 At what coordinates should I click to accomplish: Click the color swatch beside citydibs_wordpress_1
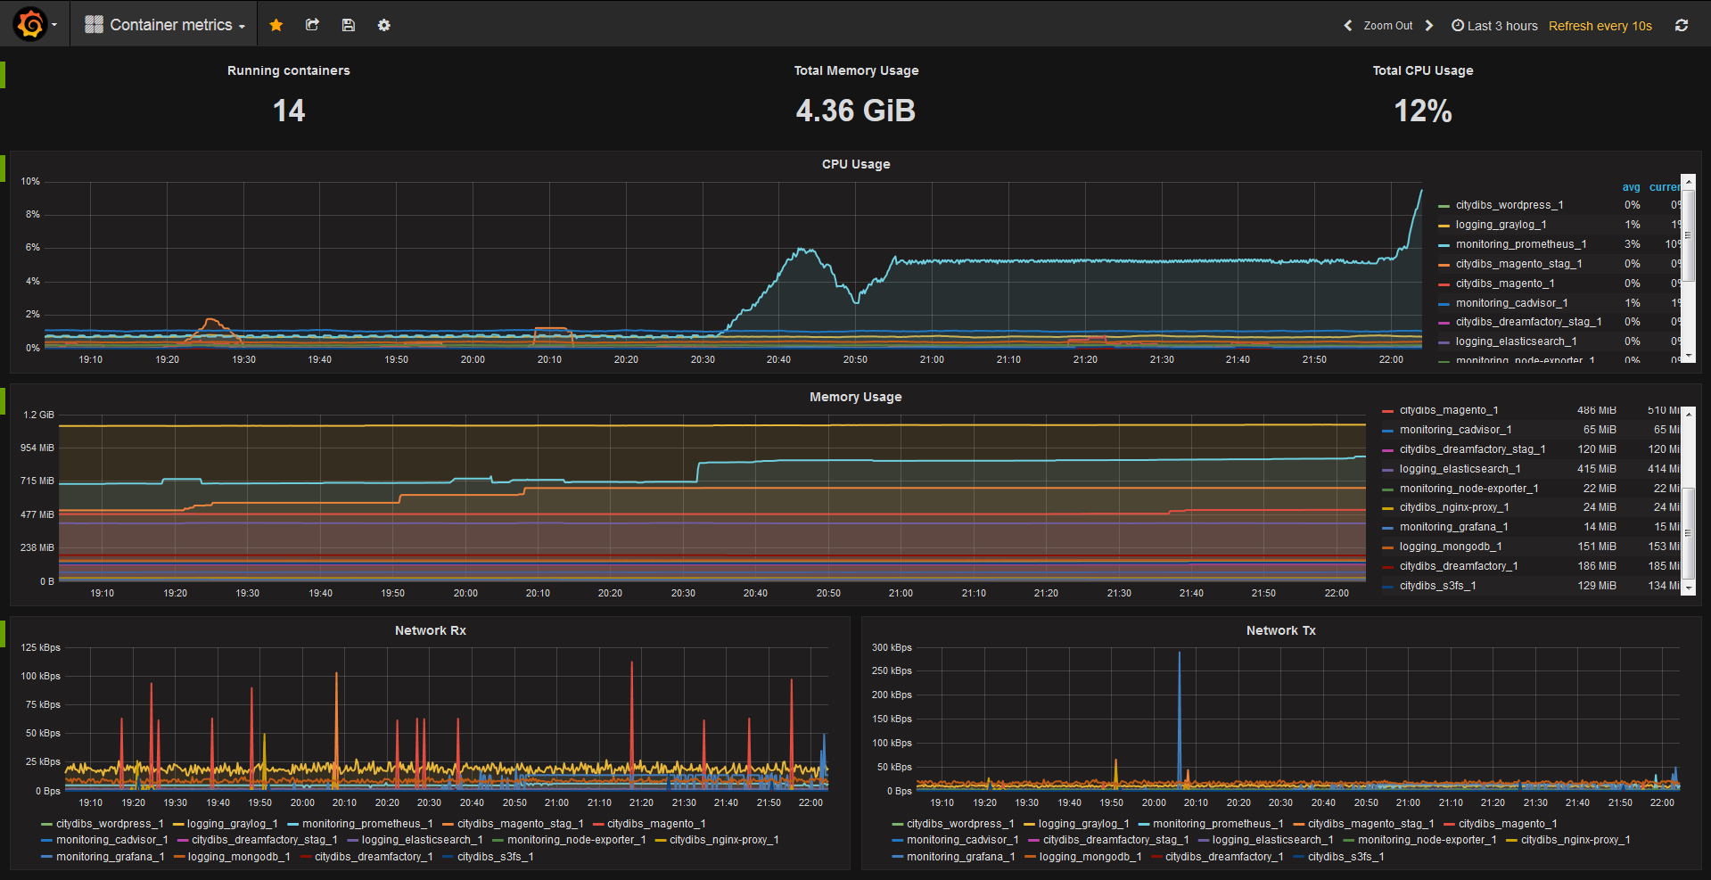pos(1443,205)
